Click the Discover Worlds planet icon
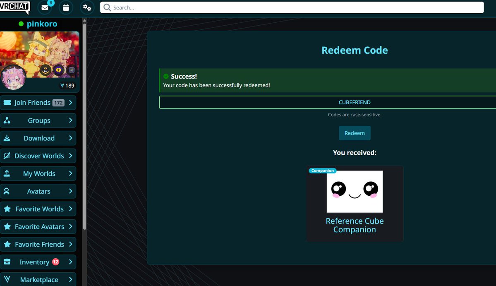This screenshot has height=286, width=496. 7,156
